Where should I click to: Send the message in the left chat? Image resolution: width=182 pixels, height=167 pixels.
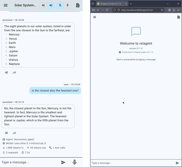tap(63, 162)
